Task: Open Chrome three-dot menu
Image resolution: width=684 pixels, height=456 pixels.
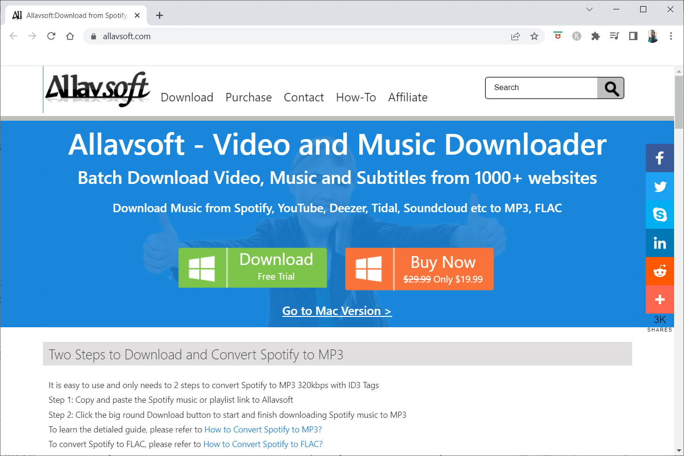Action: tap(671, 36)
